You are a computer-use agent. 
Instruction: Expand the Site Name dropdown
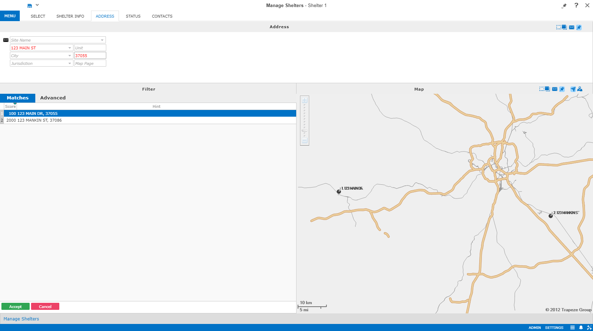[102, 40]
